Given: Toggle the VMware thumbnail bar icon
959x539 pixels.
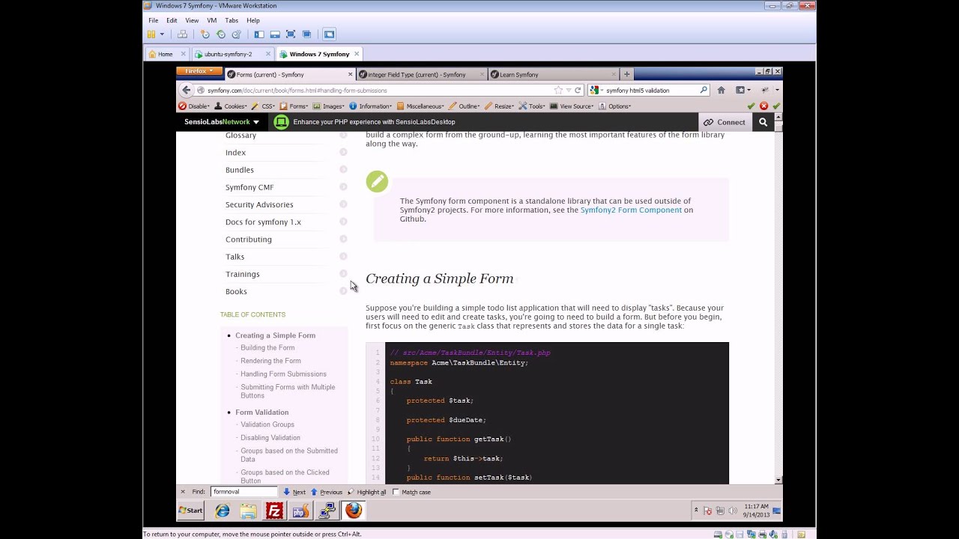Looking at the screenshot, I should click(275, 34).
